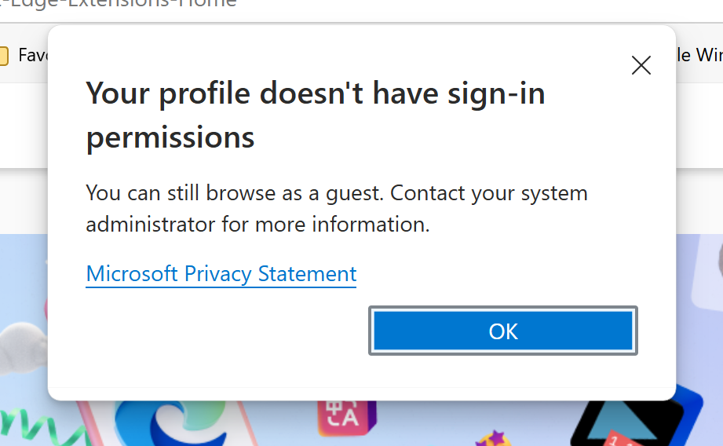
Task: Select the bookmark ending in 'le Win'
Action: pyautogui.click(x=699, y=55)
